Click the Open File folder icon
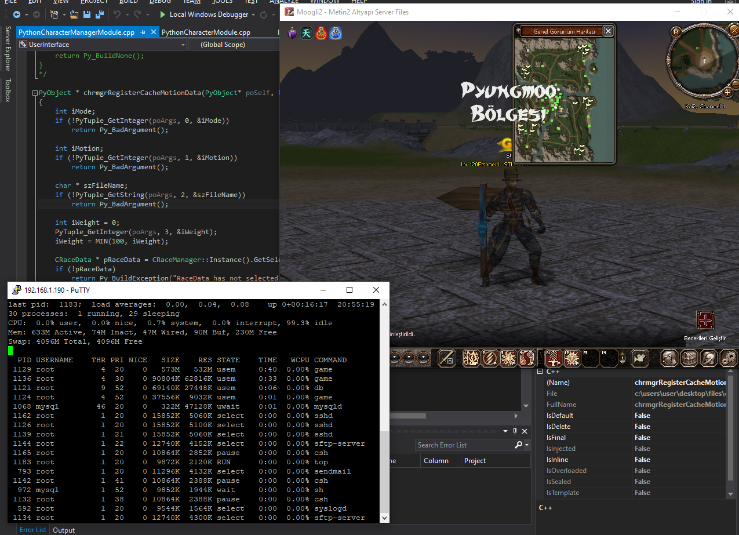 click(x=74, y=14)
